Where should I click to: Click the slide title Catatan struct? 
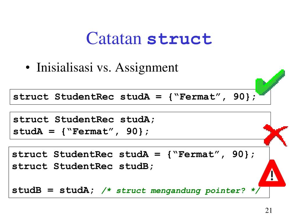pyautogui.click(x=149, y=38)
